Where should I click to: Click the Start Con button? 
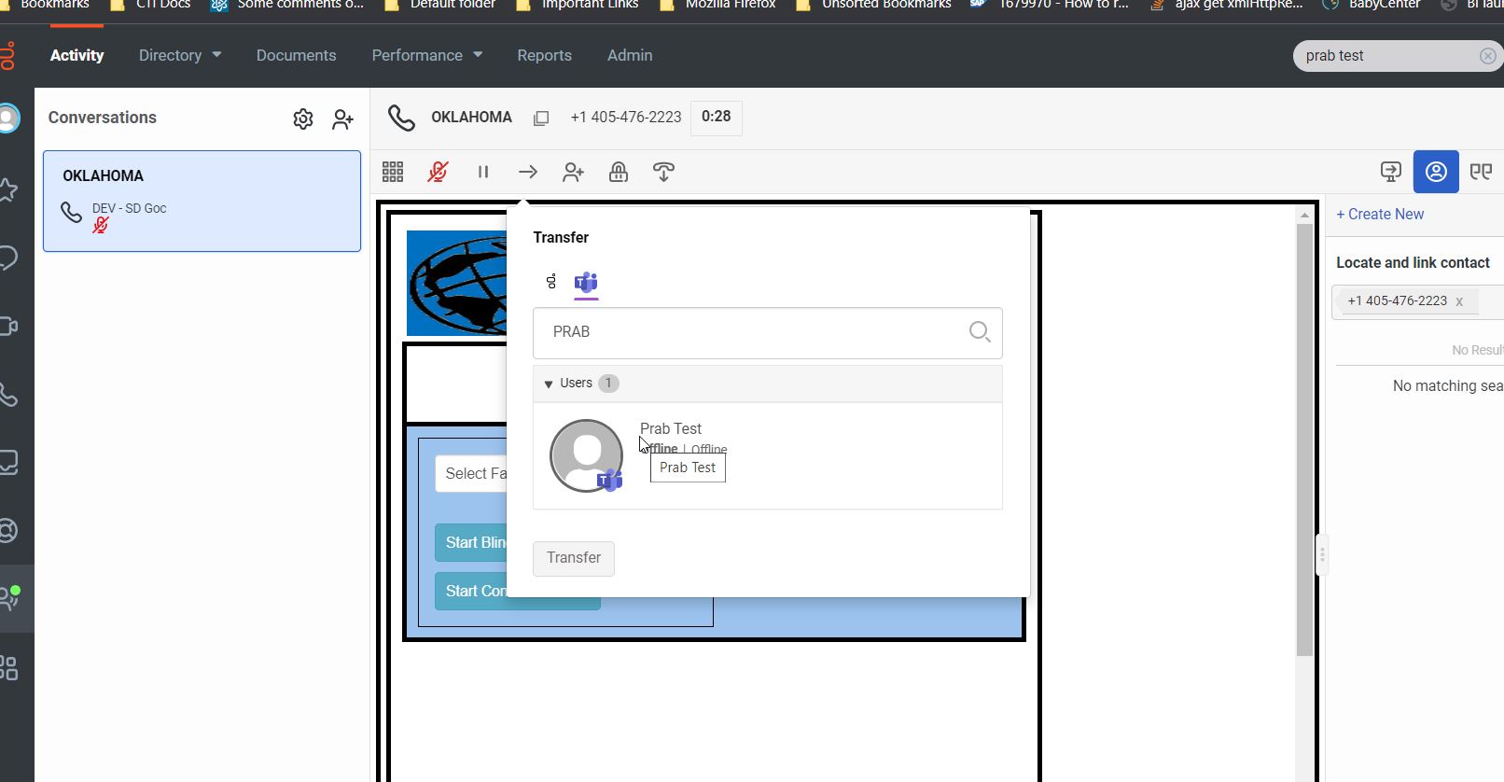[x=471, y=591]
